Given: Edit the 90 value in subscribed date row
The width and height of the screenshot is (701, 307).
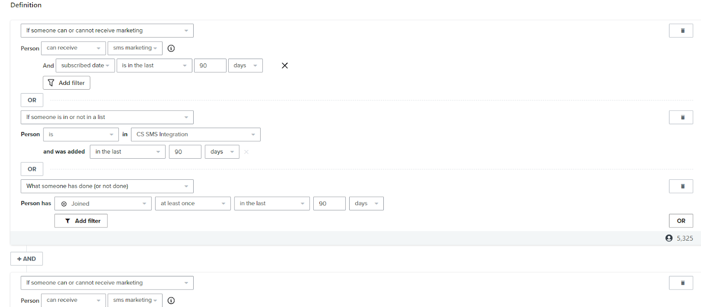Looking at the screenshot, I should [210, 66].
